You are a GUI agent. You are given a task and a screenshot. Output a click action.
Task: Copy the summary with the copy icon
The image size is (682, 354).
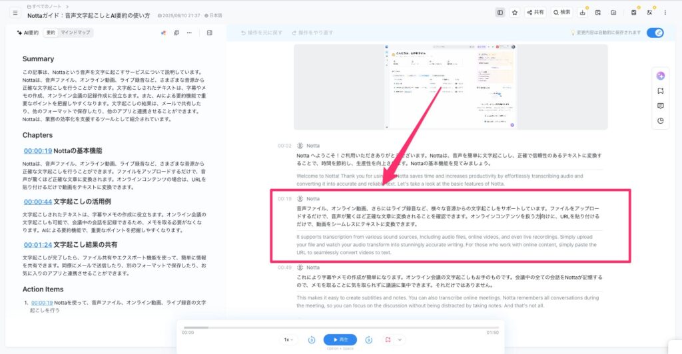click(176, 33)
